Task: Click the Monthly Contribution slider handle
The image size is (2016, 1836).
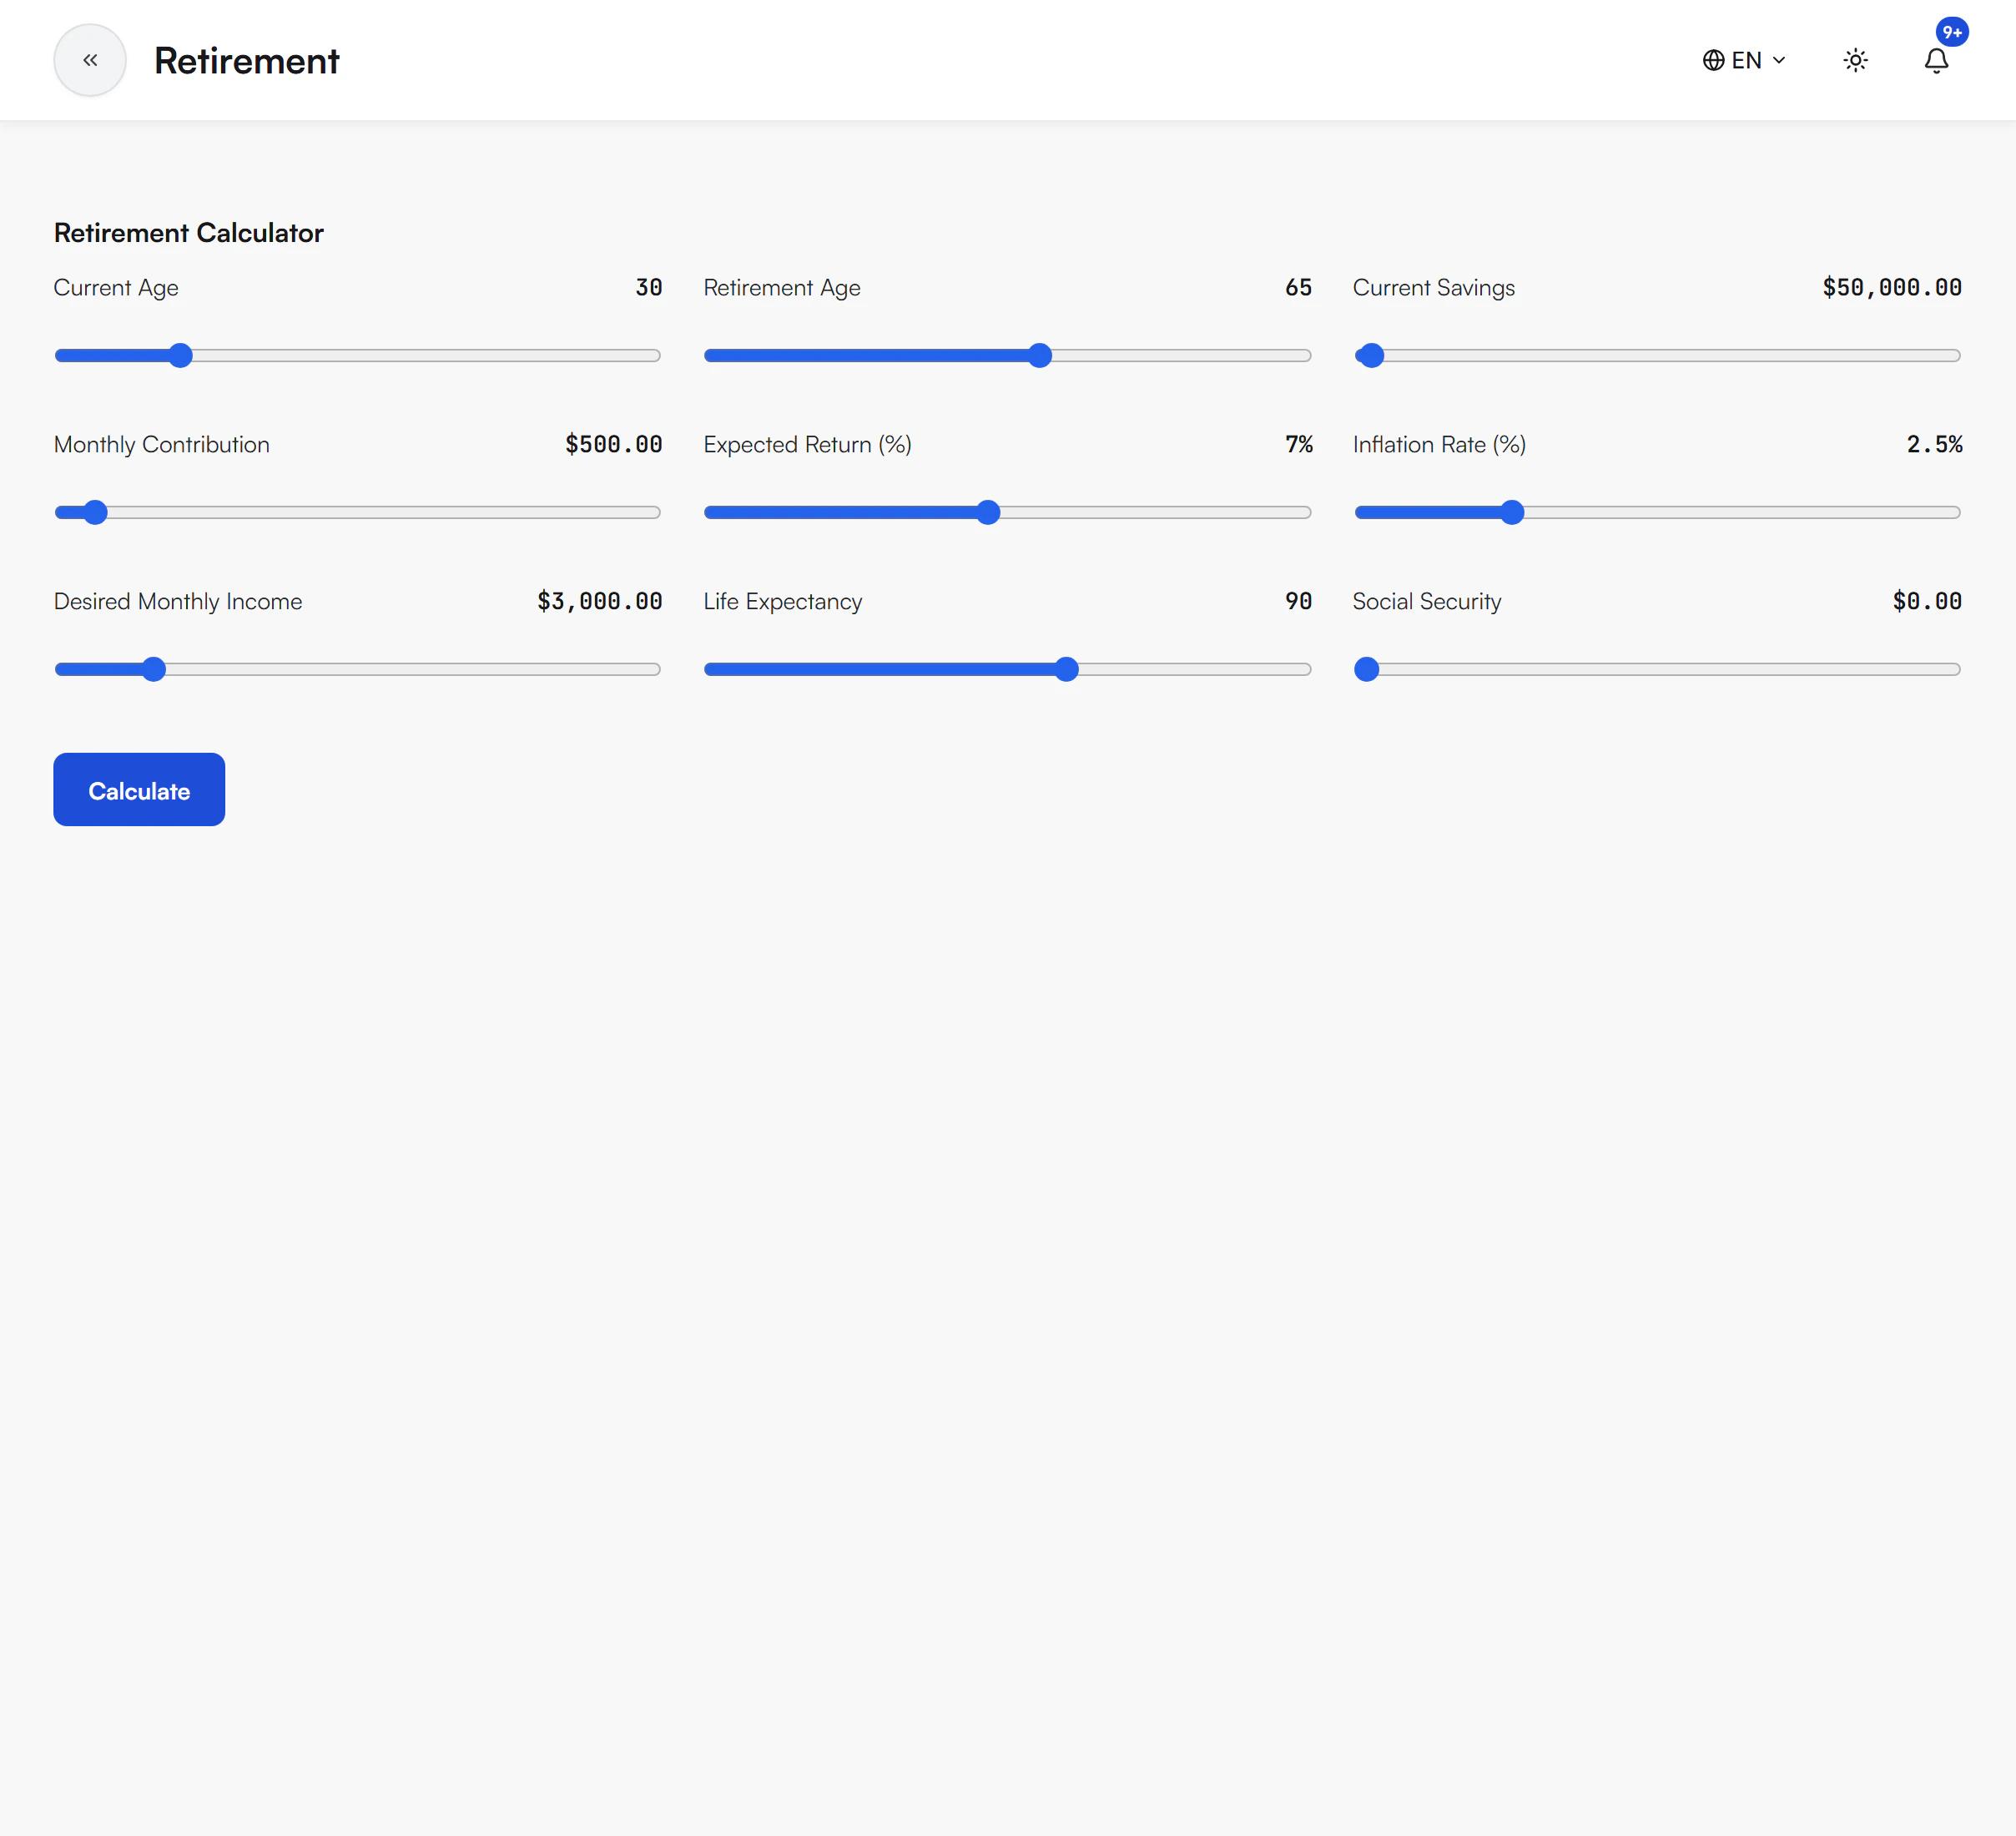Action: tap(95, 512)
